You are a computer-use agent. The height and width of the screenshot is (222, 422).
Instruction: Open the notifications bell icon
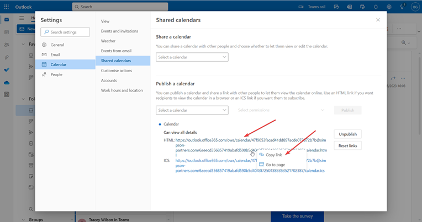click(x=376, y=7)
